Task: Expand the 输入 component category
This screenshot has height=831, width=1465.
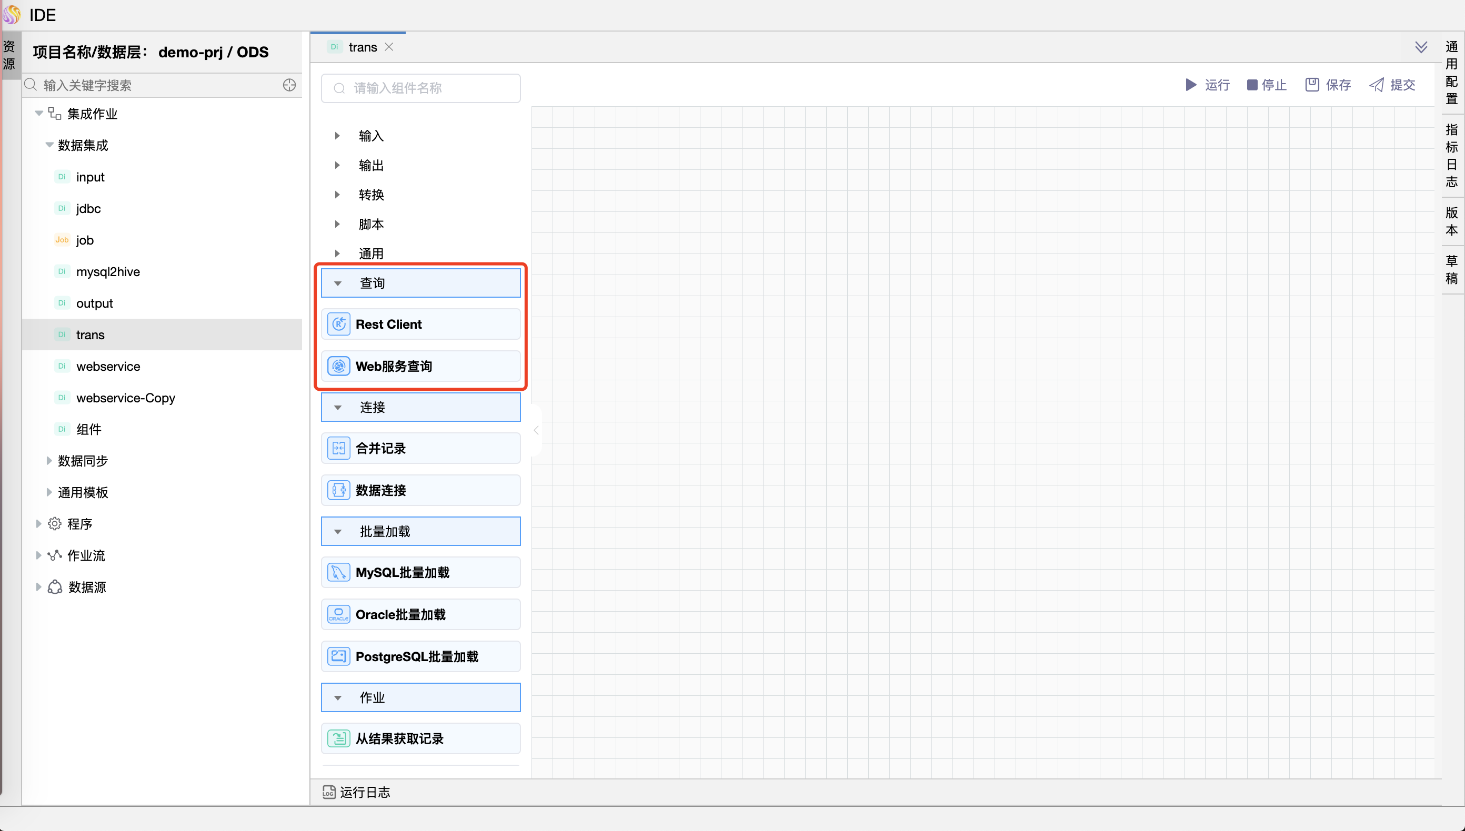Action: [x=337, y=136]
